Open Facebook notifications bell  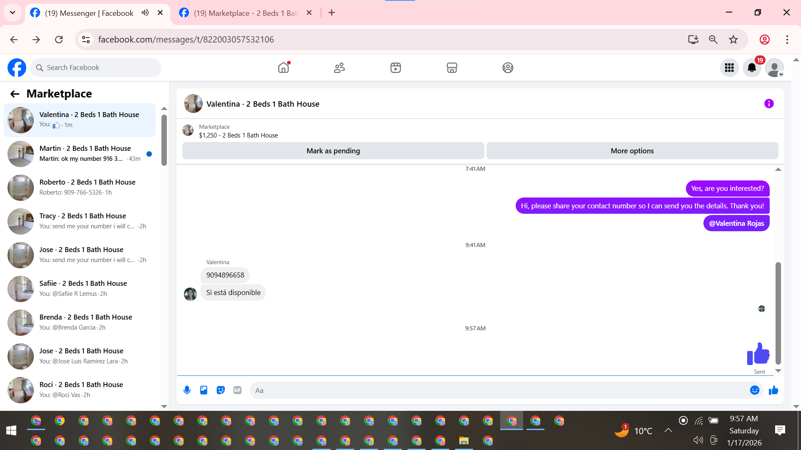pyautogui.click(x=752, y=68)
